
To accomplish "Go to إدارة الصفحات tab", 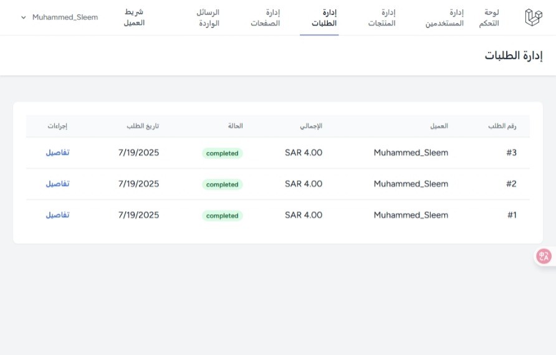I will click(x=266, y=17).
